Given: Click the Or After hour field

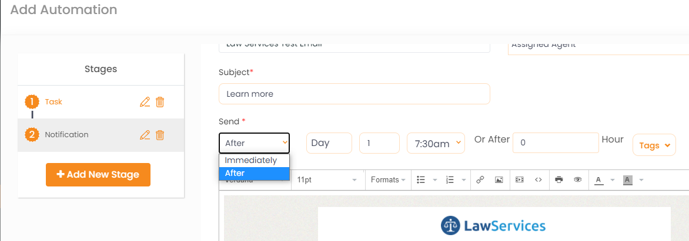Looking at the screenshot, I should coord(556,143).
